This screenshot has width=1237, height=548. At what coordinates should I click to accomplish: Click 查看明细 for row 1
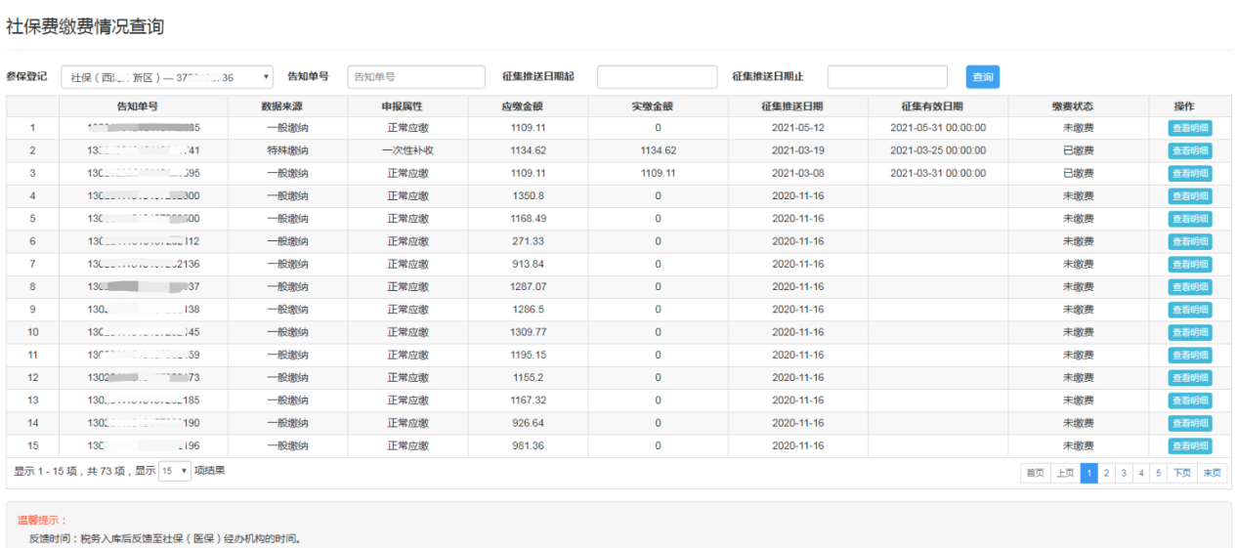[1189, 128]
